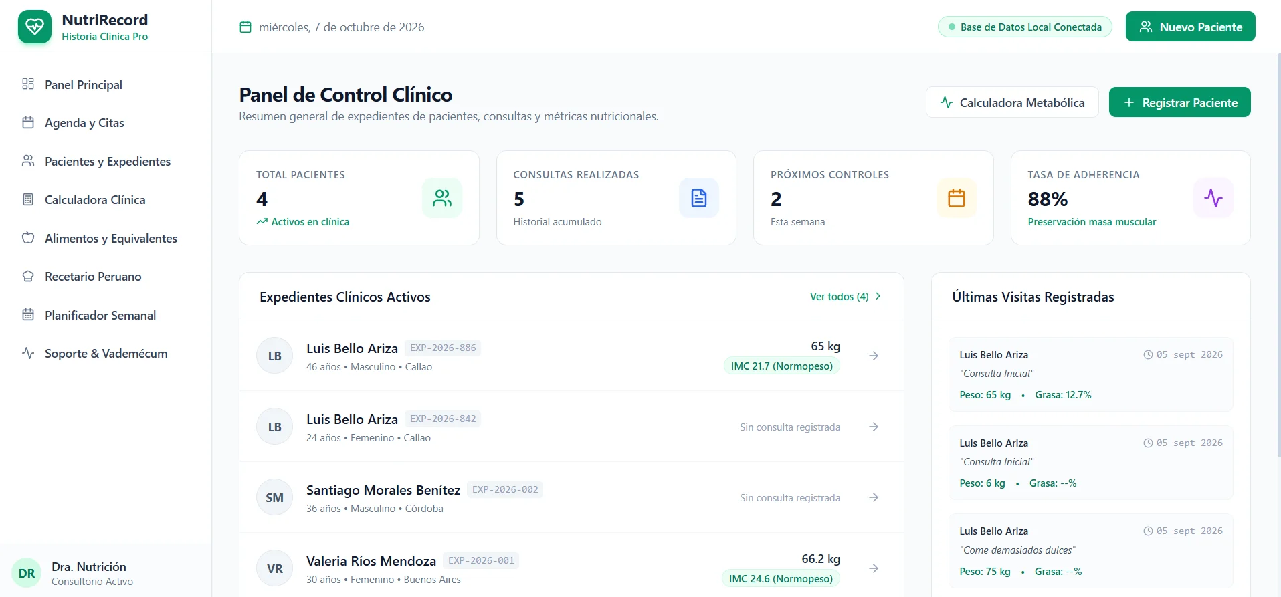Click the IMC 24.6 (Normopeso) badge

click(781, 579)
